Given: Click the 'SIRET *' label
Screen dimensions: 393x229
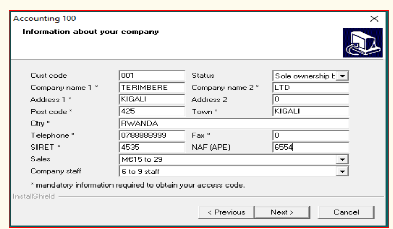Looking at the screenshot, I should (45, 147).
